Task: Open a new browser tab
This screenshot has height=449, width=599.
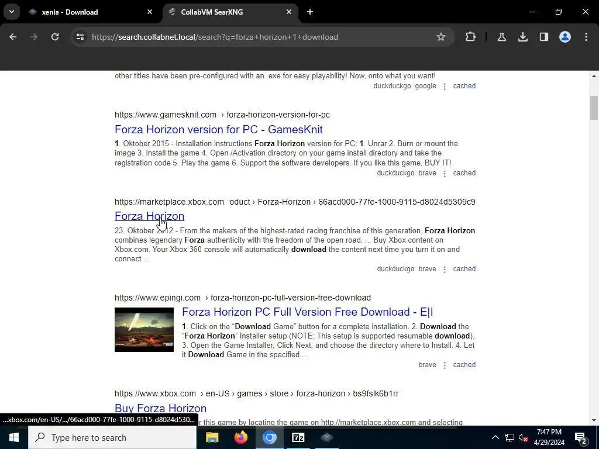Action: [310, 12]
